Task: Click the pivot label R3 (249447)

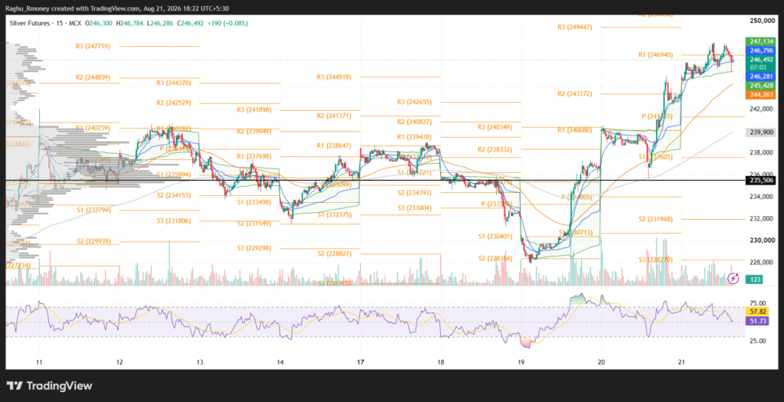Action: pyautogui.click(x=575, y=28)
